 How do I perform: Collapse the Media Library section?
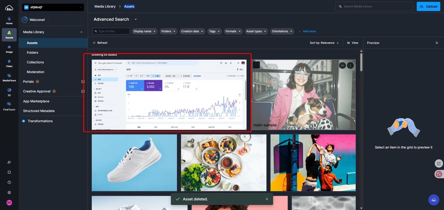point(81,32)
